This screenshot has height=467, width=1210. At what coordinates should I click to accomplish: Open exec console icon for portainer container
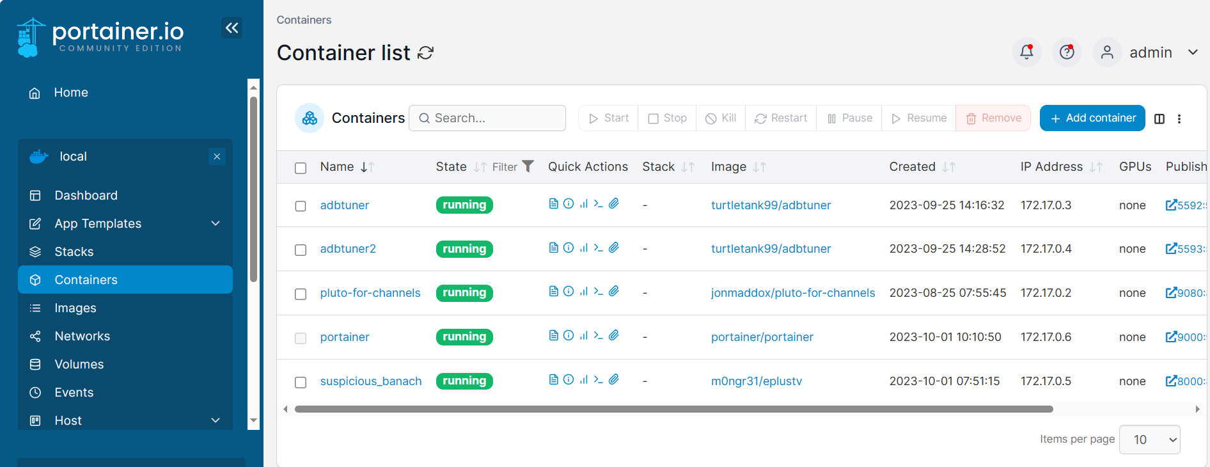click(x=598, y=335)
